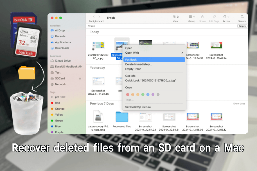Select EaseUS MacBook Air location
This screenshot has height=171, width=257.
68,66
